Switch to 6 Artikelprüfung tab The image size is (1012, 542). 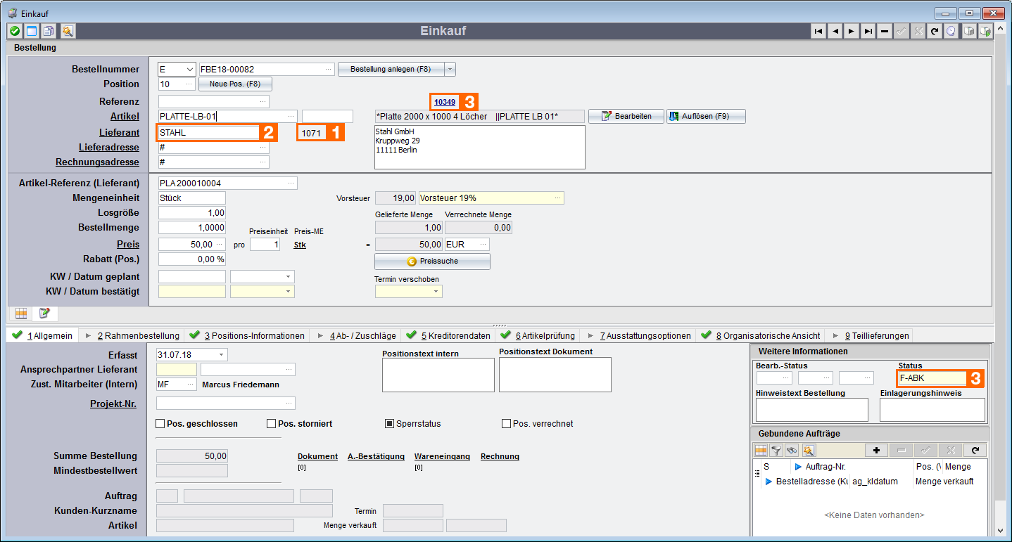pyautogui.click(x=538, y=336)
